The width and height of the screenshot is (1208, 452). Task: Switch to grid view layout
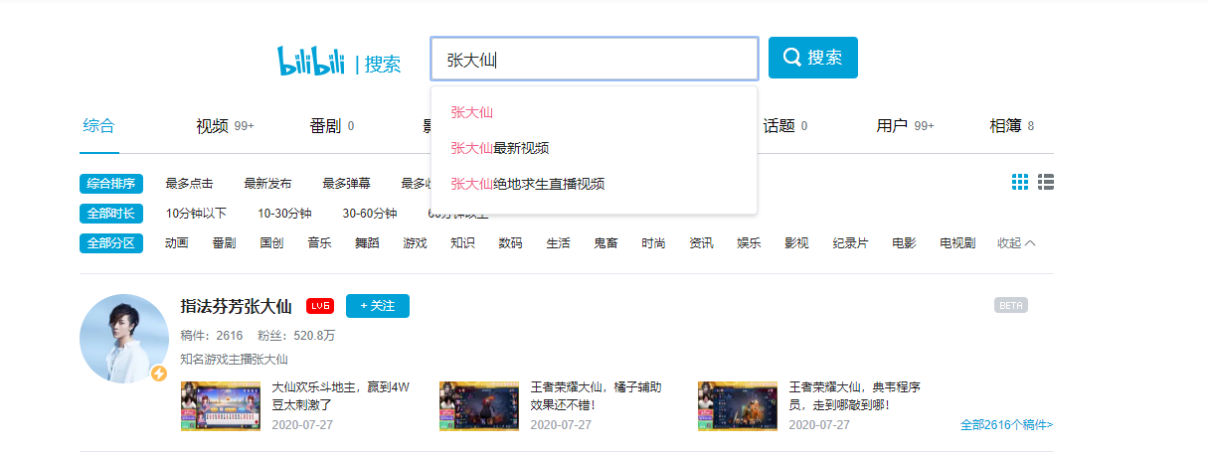coord(1020,182)
